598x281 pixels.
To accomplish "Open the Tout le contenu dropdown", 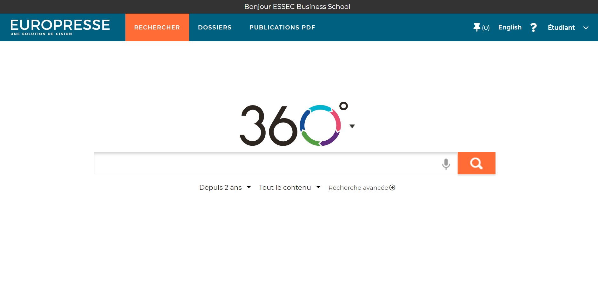I will 289,188.
